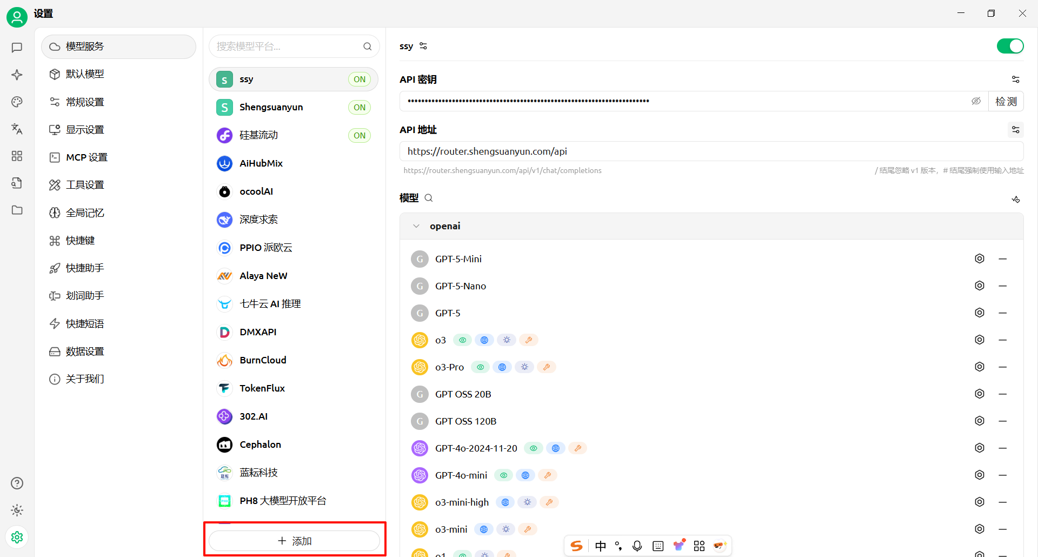This screenshot has width=1038, height=557.
Task: Open the translate icon in left sidebar
Action: tap(17, 129)
